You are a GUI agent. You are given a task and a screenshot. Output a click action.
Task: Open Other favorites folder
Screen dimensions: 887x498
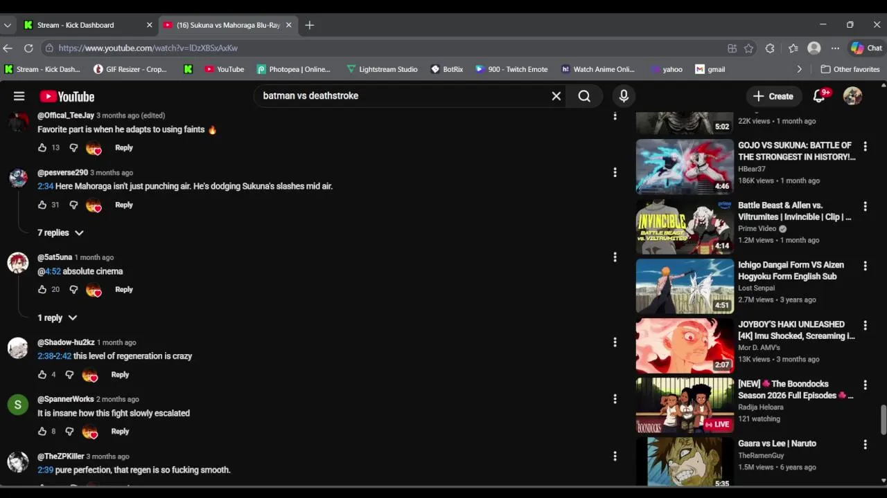click(850, 69)
